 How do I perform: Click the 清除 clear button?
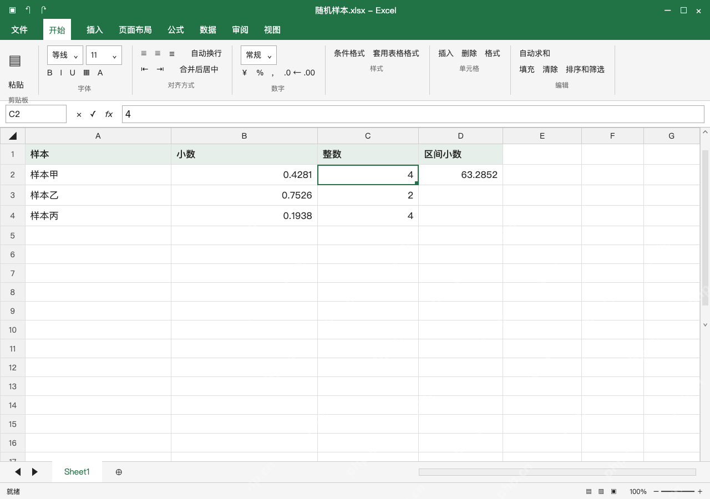[550, 69]
